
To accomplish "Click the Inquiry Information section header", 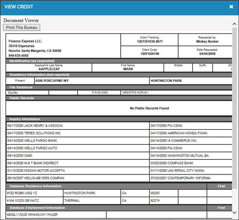I will pos(119,119).
